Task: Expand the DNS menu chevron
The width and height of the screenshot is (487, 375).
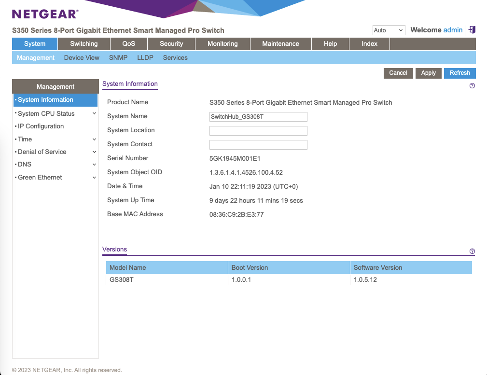Action: click(94, 165)
